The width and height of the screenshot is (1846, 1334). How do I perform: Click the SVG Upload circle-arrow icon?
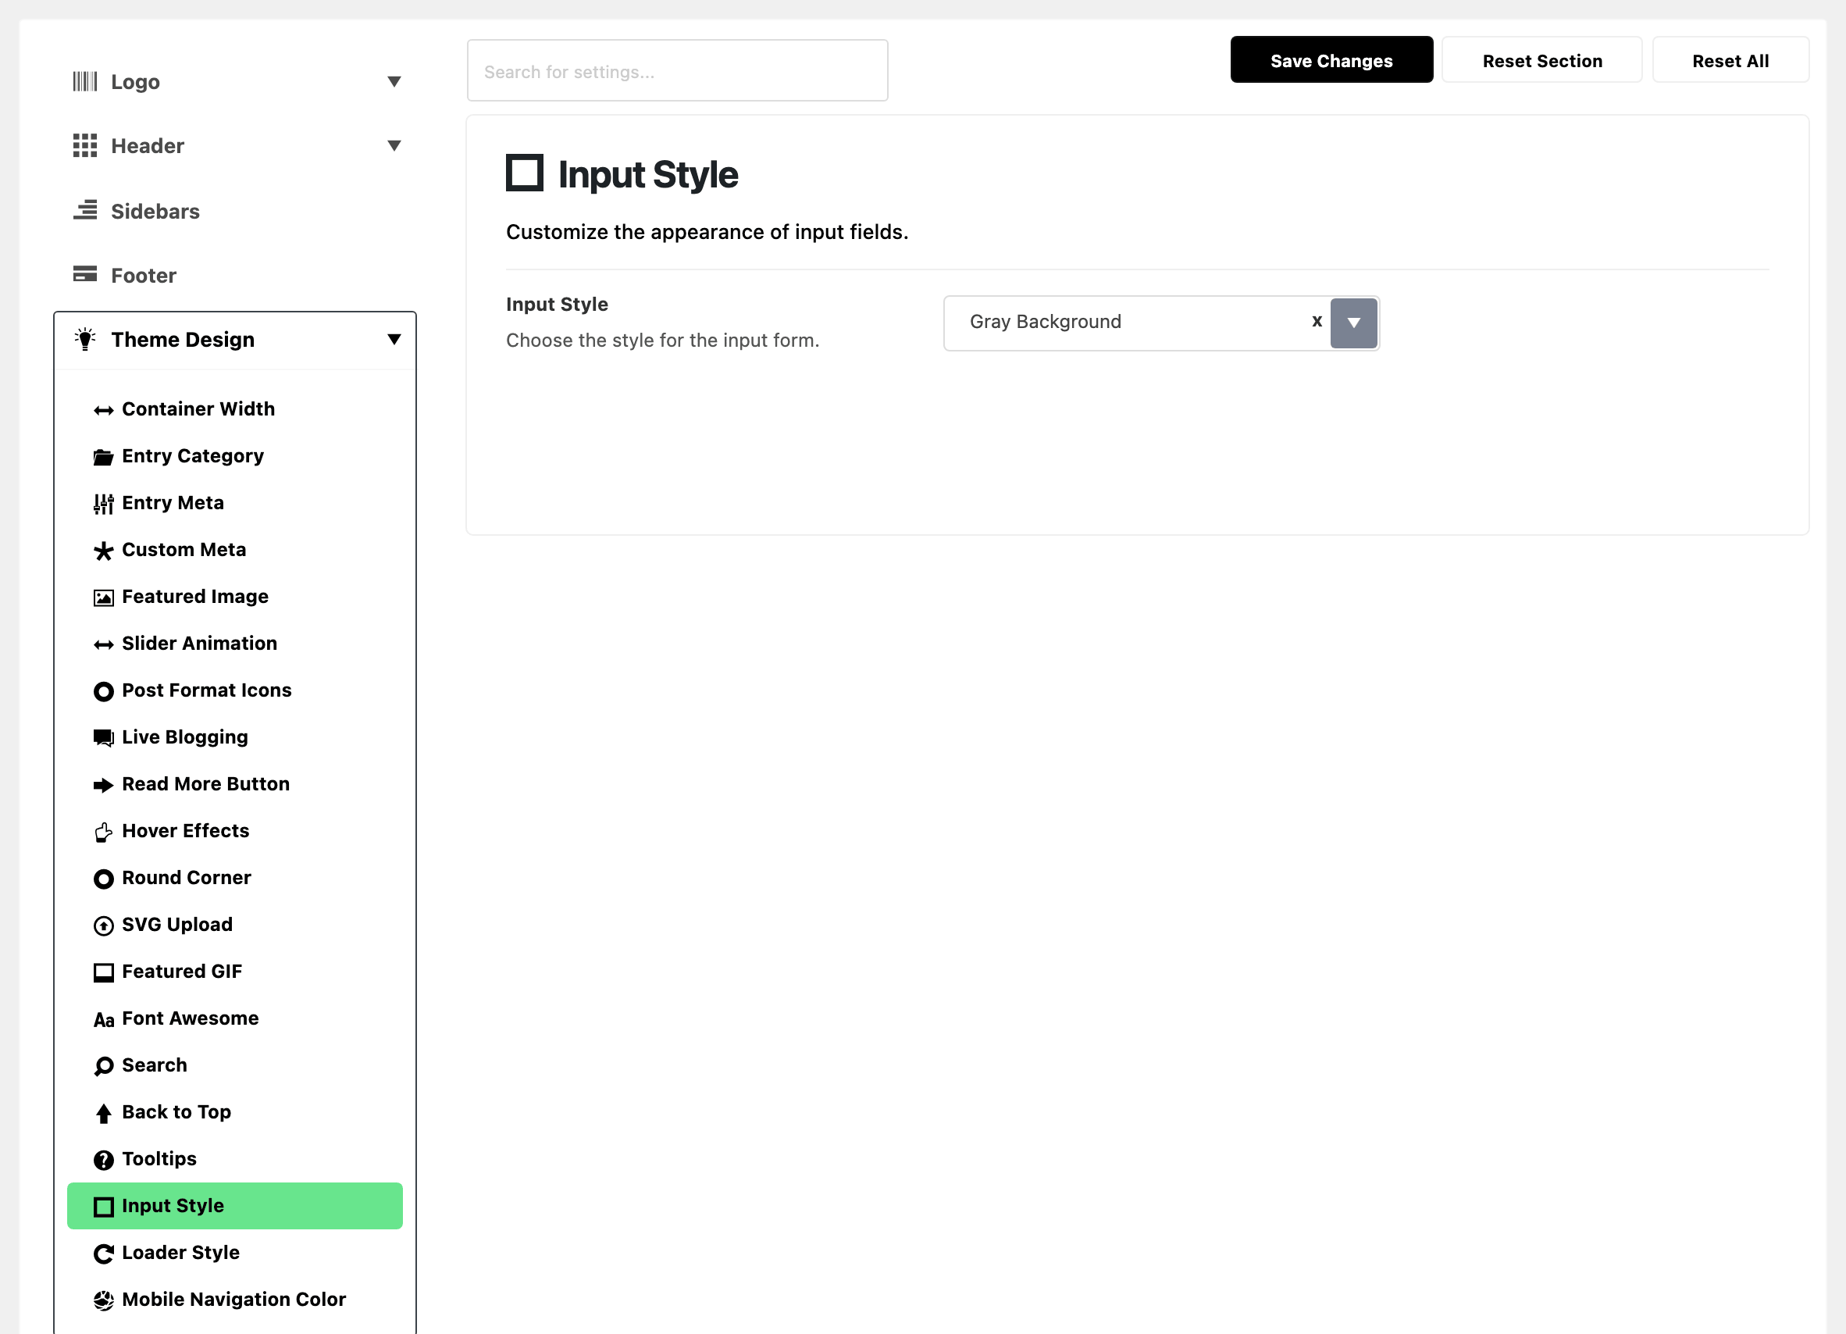pos(103,926)
